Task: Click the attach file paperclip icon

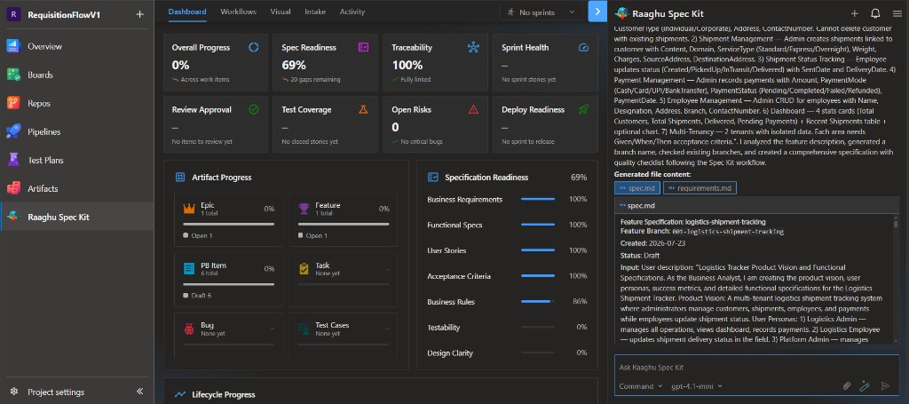Action: click(x=846, y=386)
